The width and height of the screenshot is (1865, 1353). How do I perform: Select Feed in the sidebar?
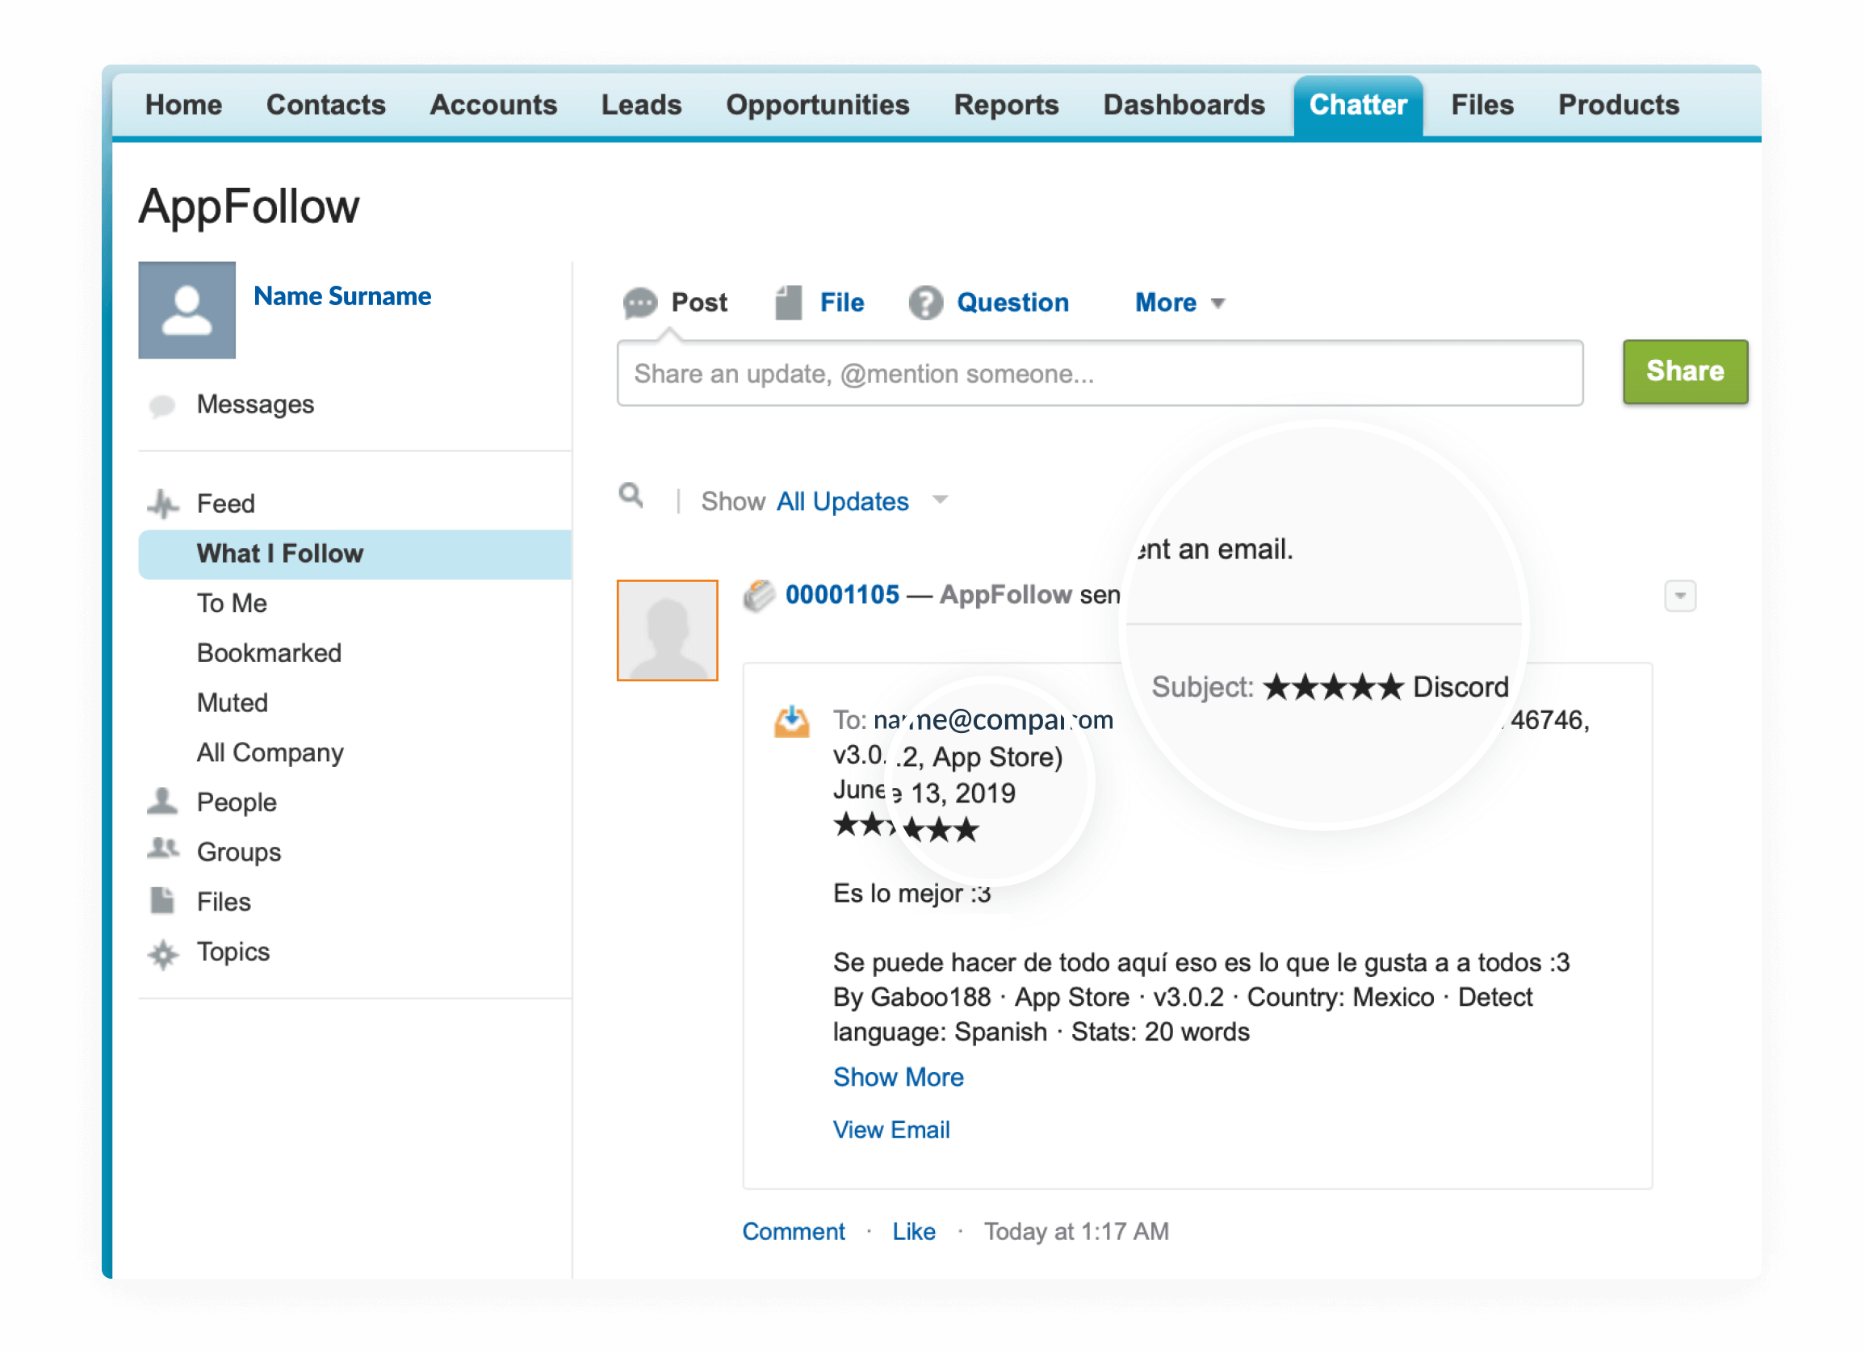coord(226,504)
